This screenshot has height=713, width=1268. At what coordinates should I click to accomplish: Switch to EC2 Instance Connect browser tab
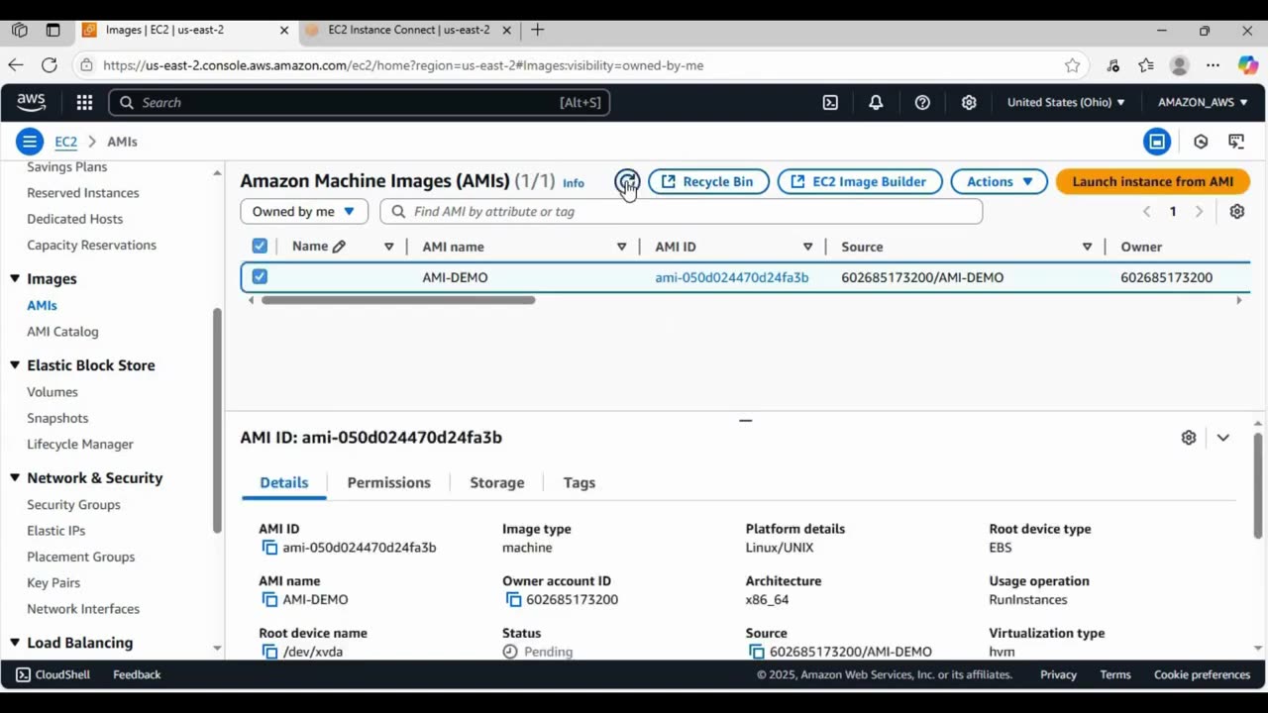click(409, 30)
